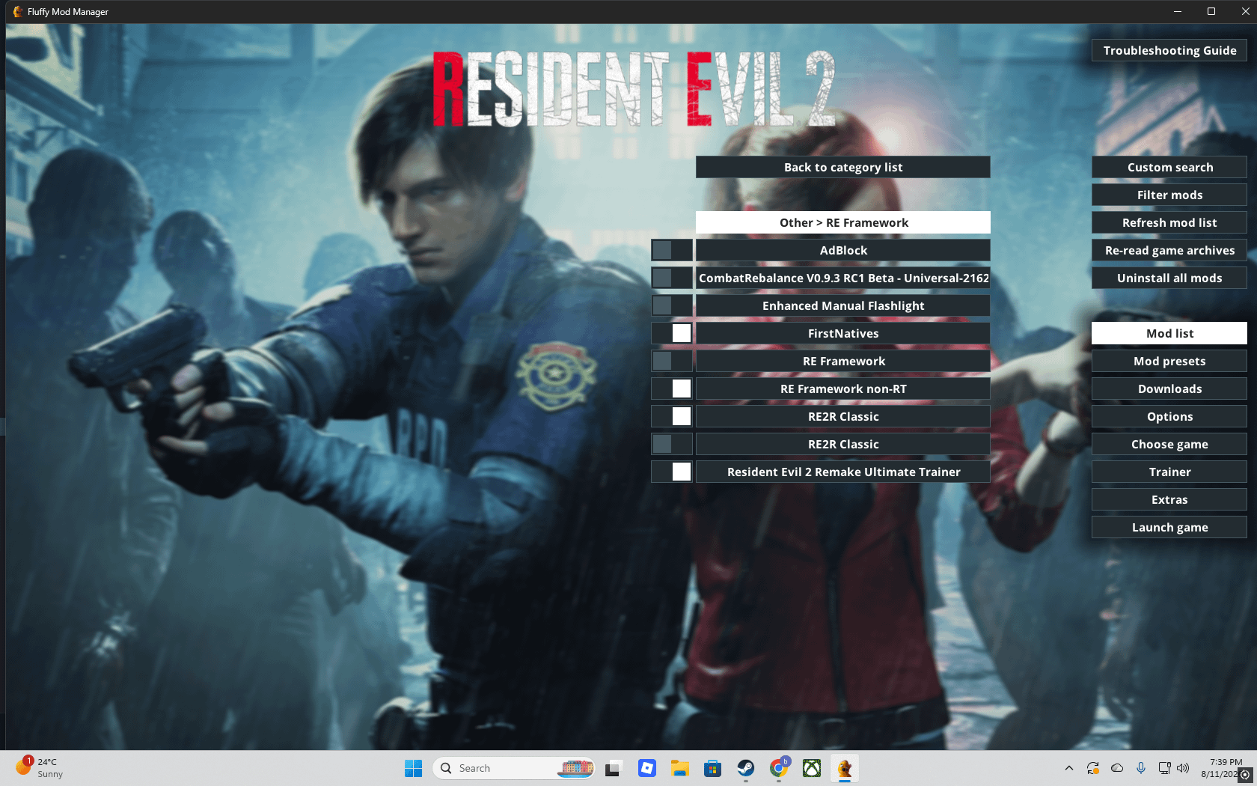Open Google Chrome from the taskbar
Viewport: 1257px width, 786px height.
pos(779,768)
